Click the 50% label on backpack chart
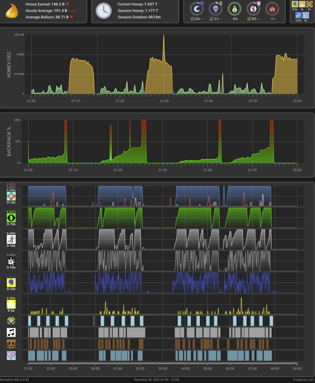Screen dimensions: 315x383 (18, 141)
